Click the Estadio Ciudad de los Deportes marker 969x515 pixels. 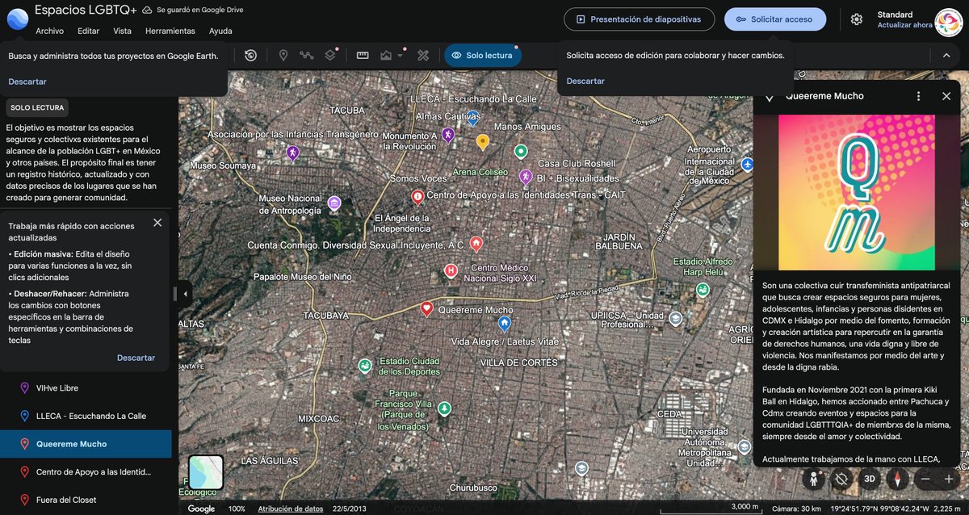tap(365, 366)
